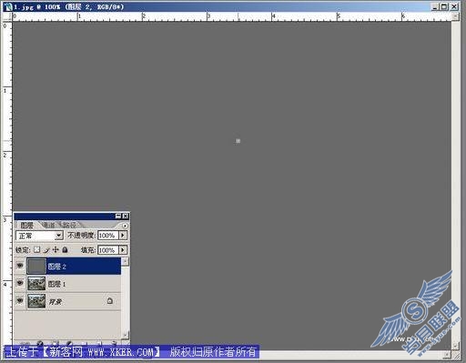Click the 不透明度 opacity value field
Viewport: 466px width, 363px height.
click(x=108, y=236)
